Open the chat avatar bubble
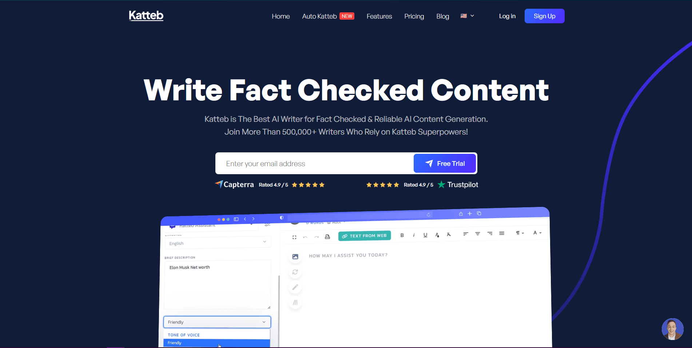The width and height of the screenshot is (692, 348). point(672,329)
